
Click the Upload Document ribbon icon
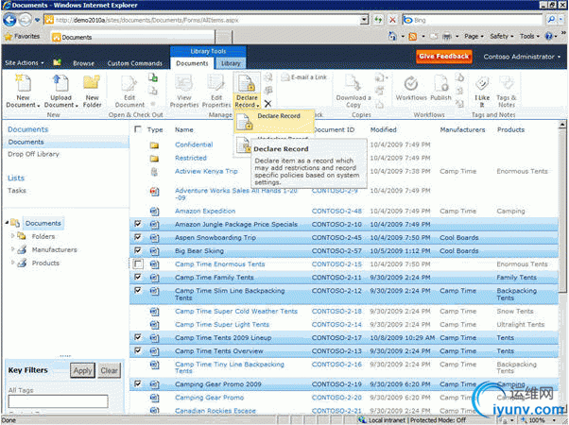pos(60,83)
